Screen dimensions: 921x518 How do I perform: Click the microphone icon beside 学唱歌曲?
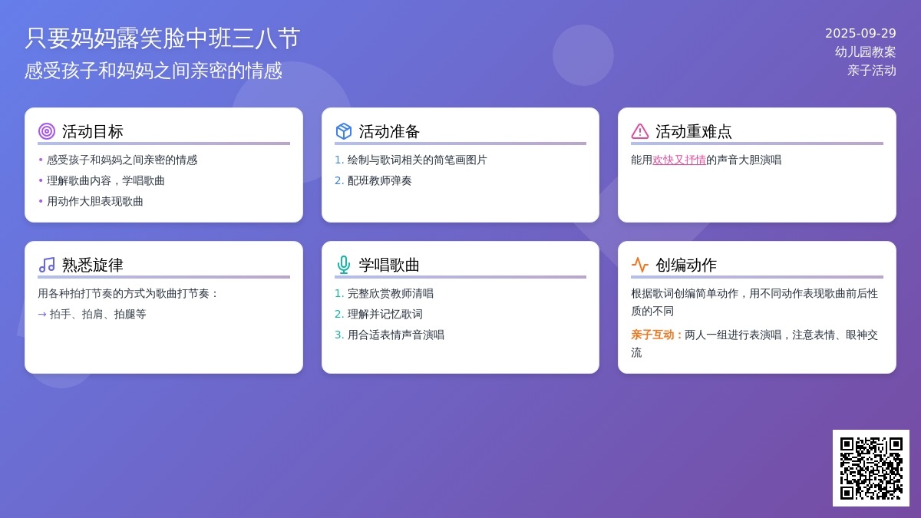(x=344, y=265)
